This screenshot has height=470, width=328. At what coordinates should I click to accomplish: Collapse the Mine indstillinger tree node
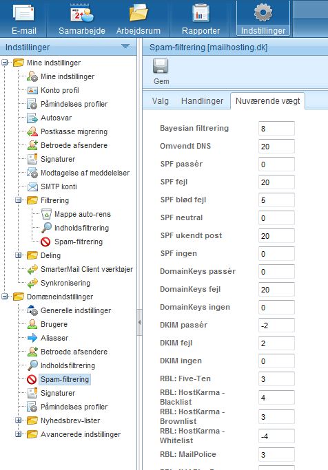(x=5, y=63)
